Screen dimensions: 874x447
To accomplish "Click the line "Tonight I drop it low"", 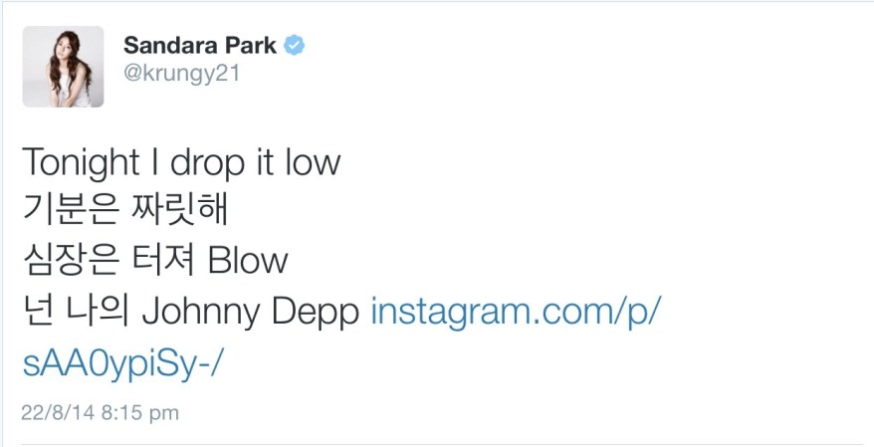I will click(181, 161).
